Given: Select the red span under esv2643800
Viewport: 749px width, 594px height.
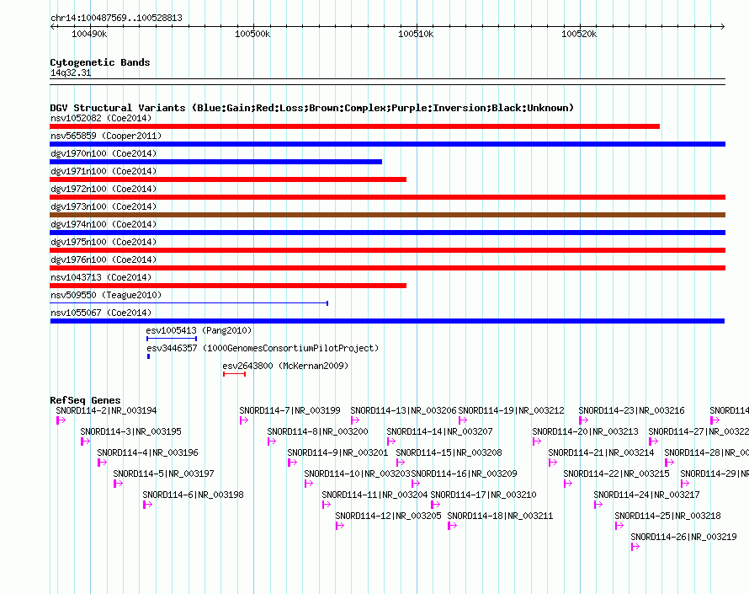Looking at the screenshot, I should click(x=234, y=374).
